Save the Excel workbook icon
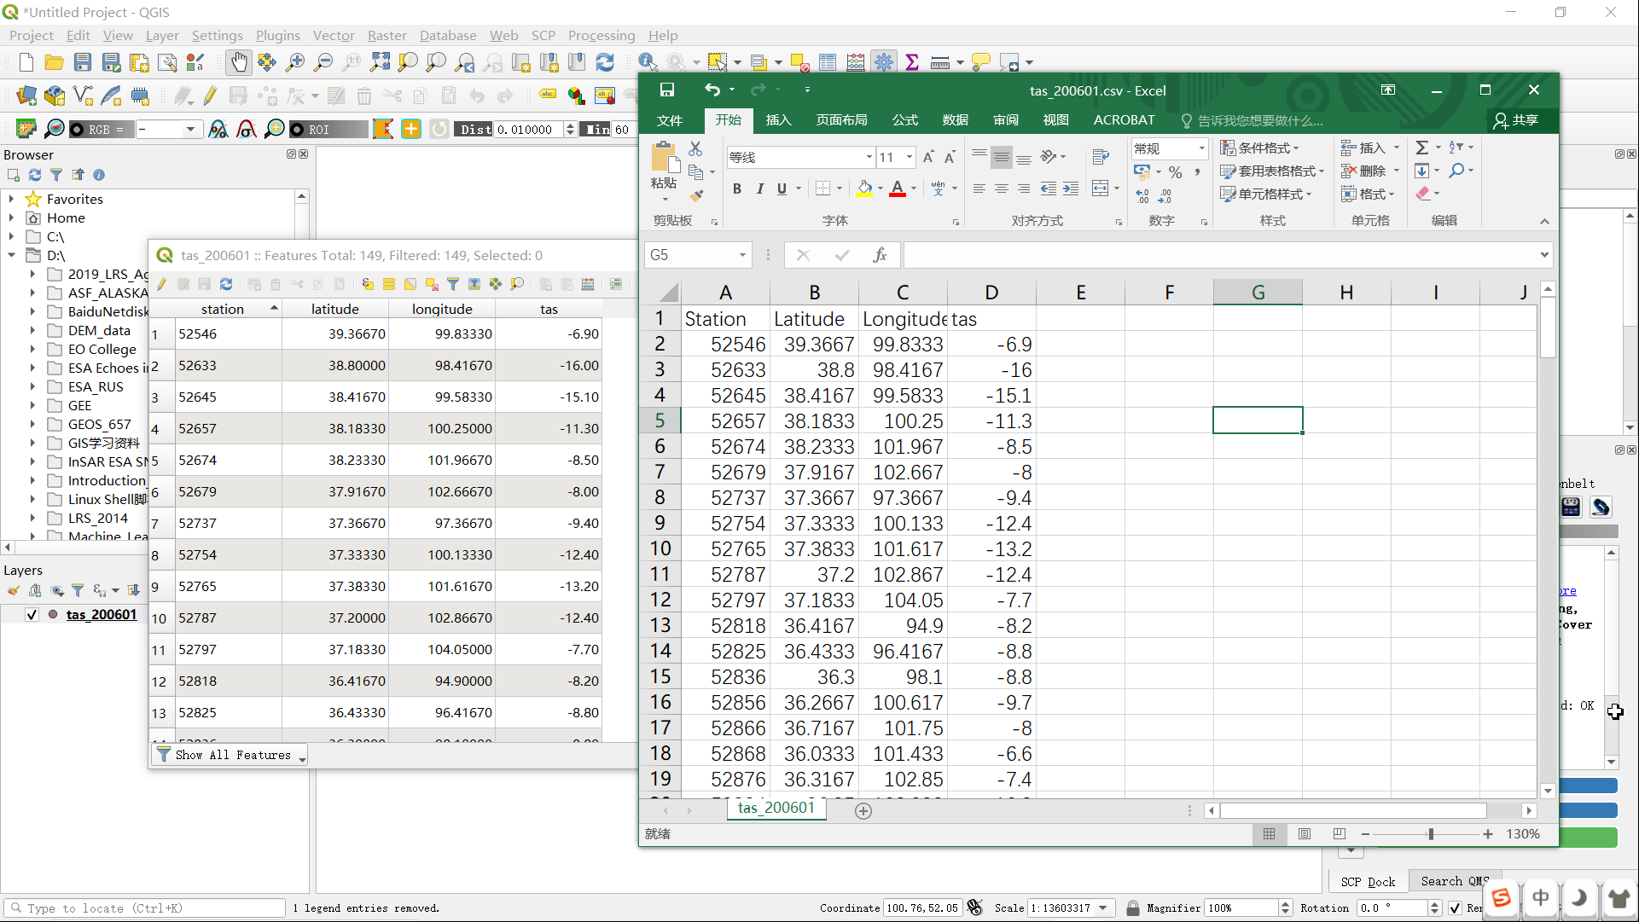 (x=667, y=90)
